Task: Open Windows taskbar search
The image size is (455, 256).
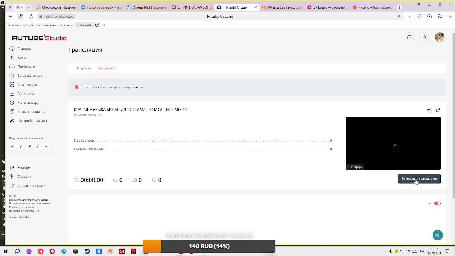Action: (x=17, y=251)
